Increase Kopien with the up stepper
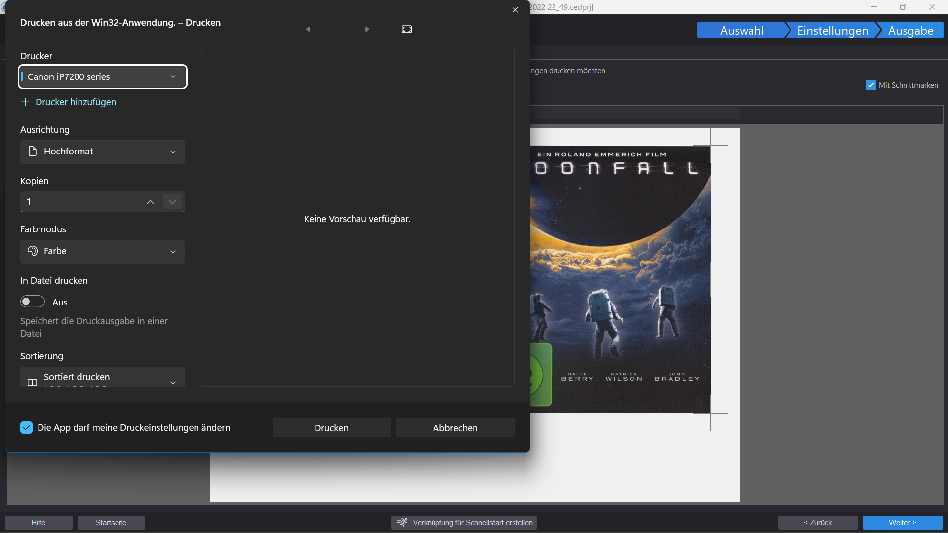The width and height of the screenshot is (948, 533). [x=150, y=202]
